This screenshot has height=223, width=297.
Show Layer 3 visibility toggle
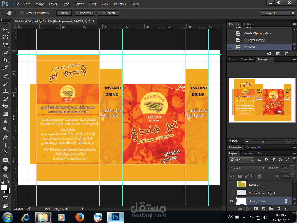click(231, 184)
